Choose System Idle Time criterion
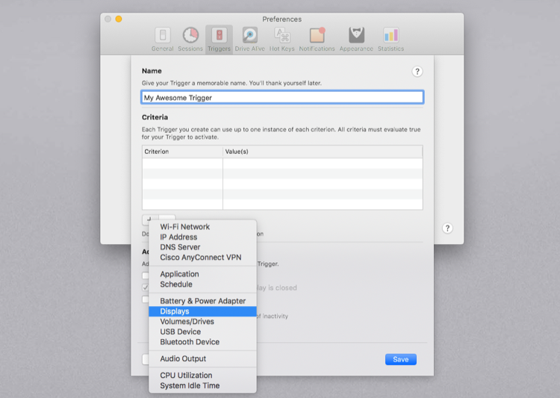Screen dimensions: 560x398 [x=202, y=386]
